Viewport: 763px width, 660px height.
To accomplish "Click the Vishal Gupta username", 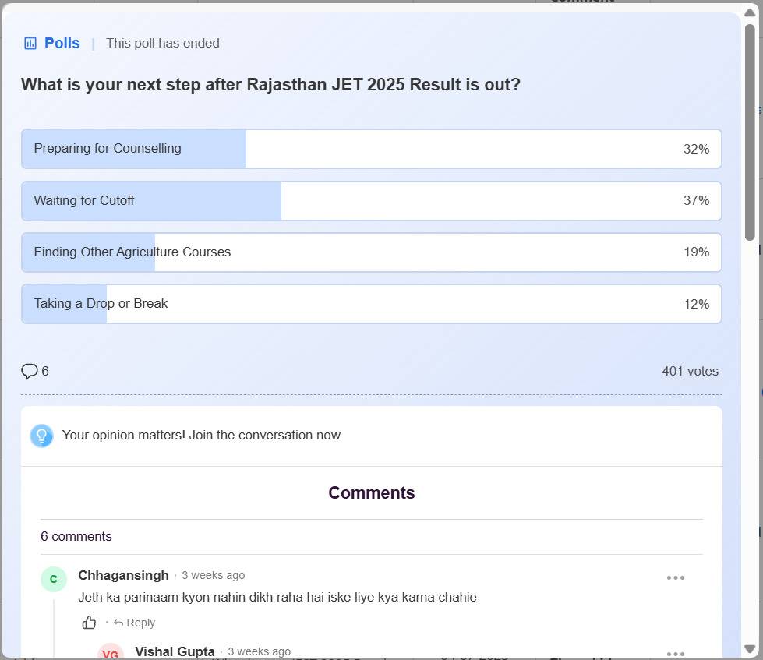I will point(175,651).
